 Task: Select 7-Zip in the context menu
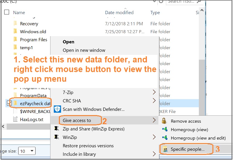pyautogui.click(x=68, y=93)
